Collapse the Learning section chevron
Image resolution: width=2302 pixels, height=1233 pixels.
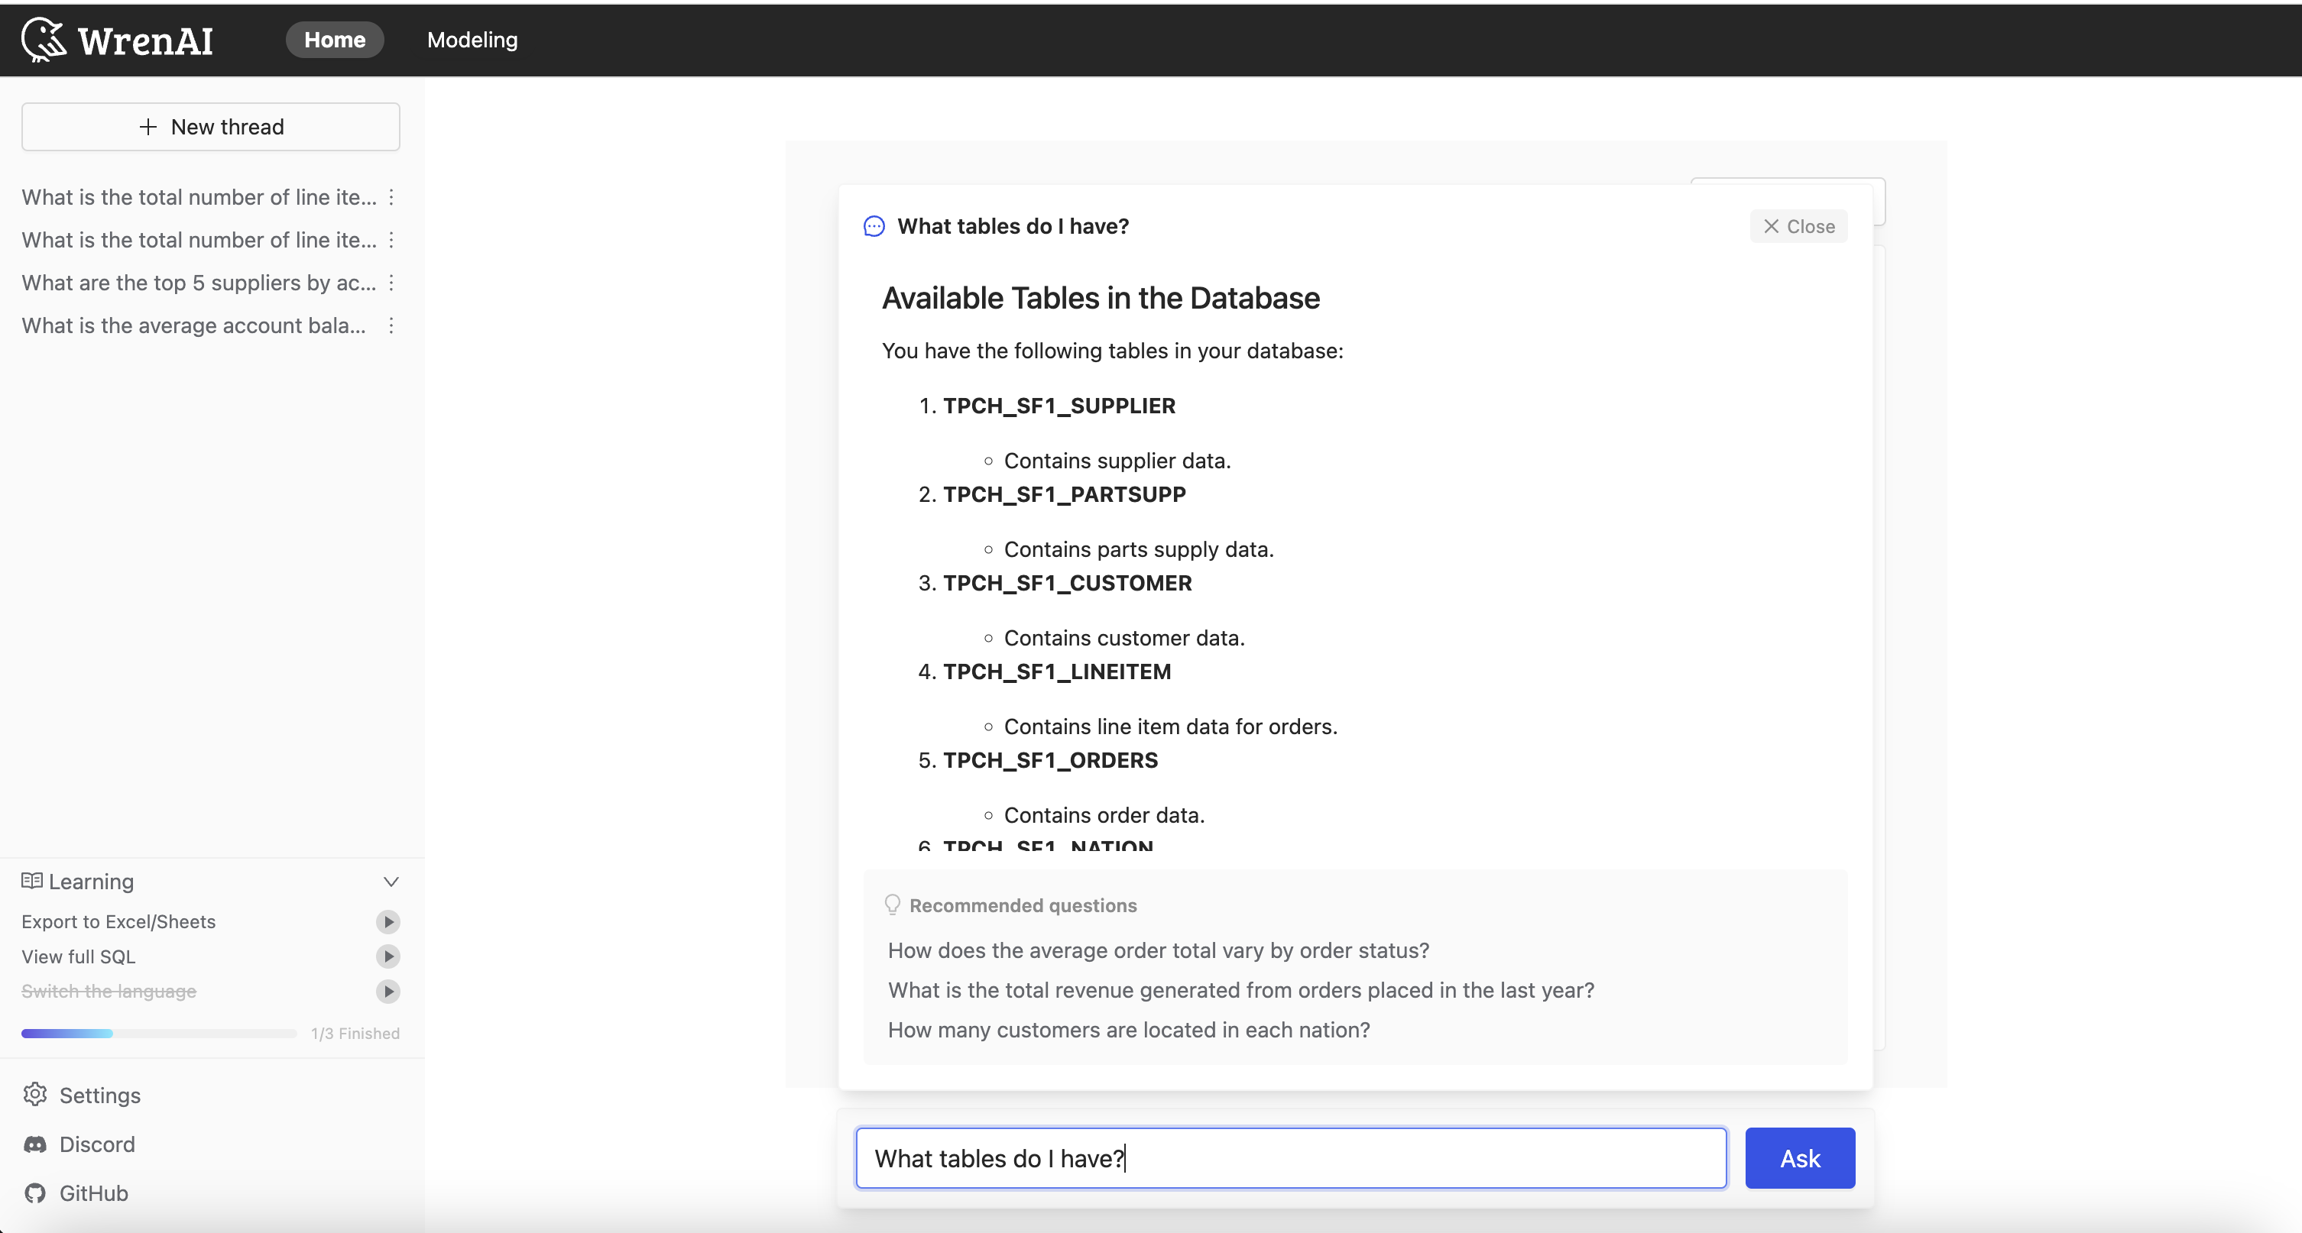[391, 881]
